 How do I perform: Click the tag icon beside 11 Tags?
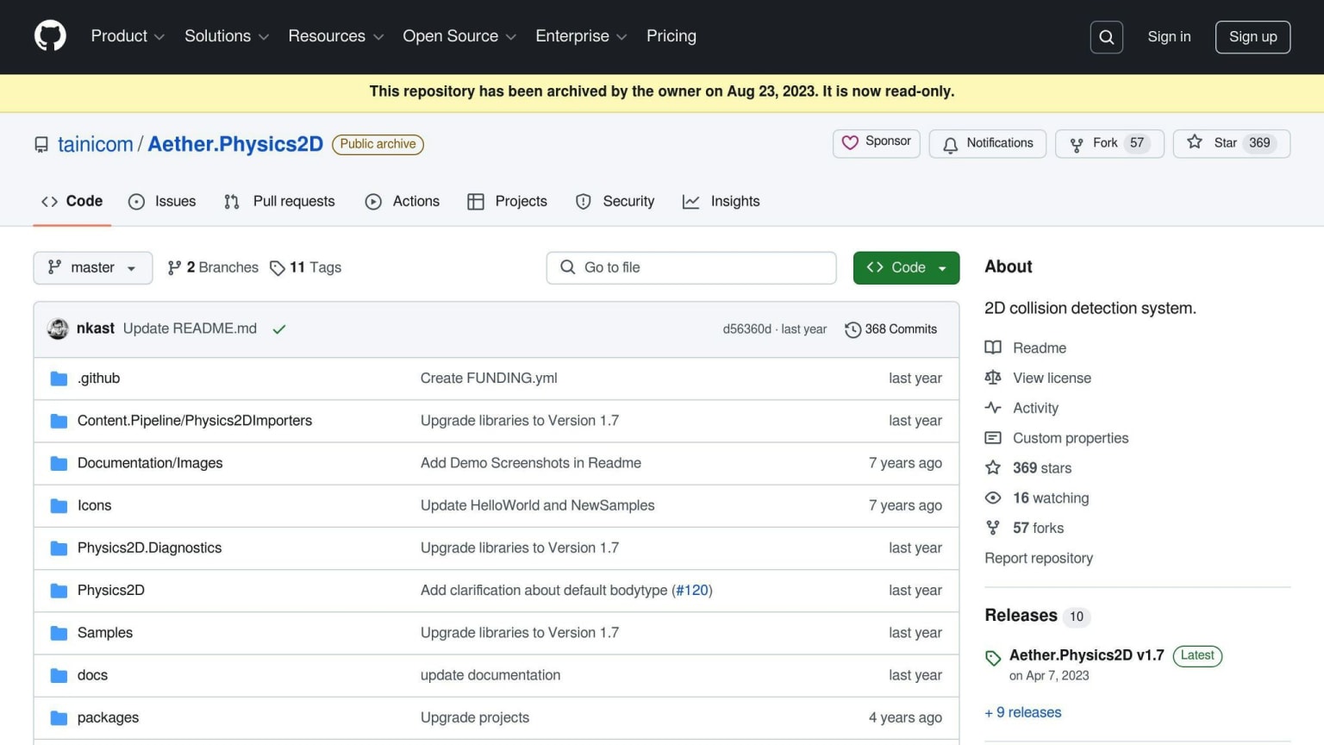pos(277,268)
